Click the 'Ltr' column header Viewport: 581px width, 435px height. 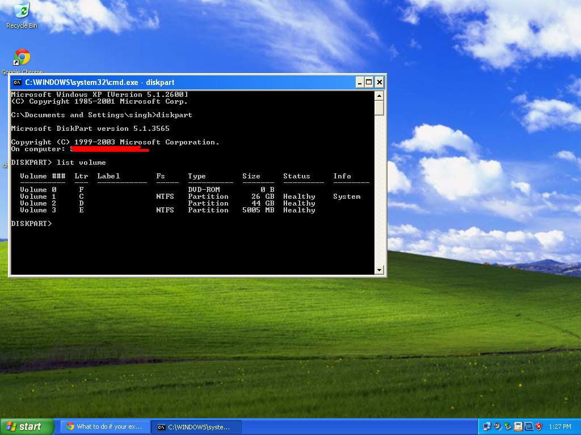[81, 176]
